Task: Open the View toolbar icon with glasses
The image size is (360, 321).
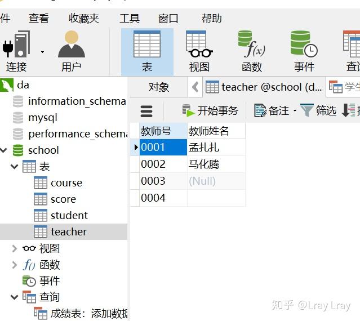Action: (199, 52)
